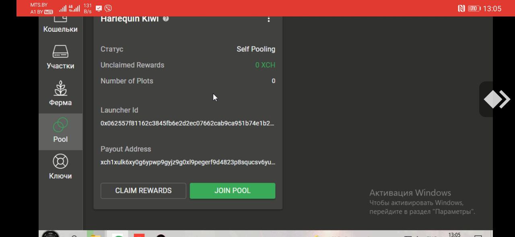This screenshot has height=237, width=515.
Task: Tap the floating double-arrow side panel handle
Action: click(x=497, y=99)
